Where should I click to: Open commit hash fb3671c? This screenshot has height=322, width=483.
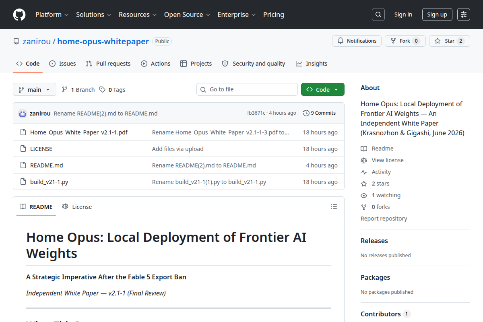click(256, 113)
